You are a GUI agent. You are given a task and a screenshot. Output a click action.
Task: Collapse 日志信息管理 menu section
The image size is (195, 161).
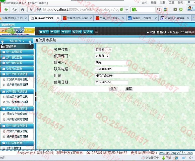point(17,143)
